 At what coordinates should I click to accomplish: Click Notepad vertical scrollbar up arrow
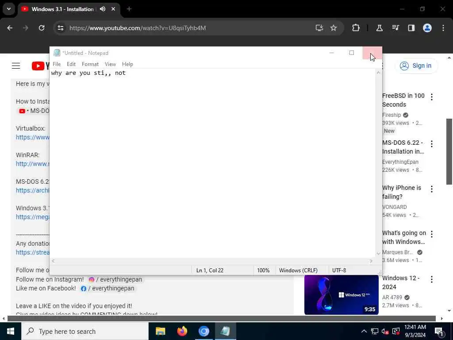click(x=378, y=73)
